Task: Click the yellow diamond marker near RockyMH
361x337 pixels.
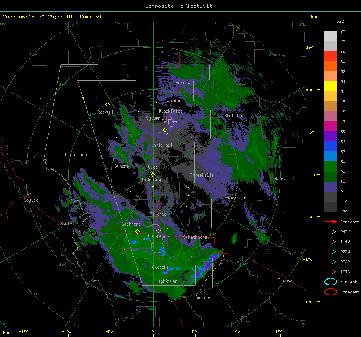Action: 107,105
